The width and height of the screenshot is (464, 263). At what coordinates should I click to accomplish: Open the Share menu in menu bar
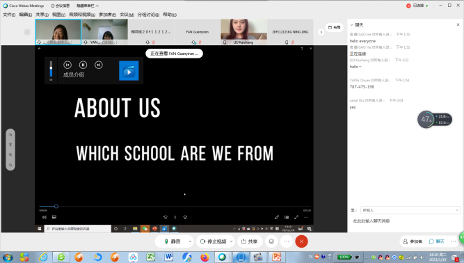pyautogui.click(x=42, y=15)
